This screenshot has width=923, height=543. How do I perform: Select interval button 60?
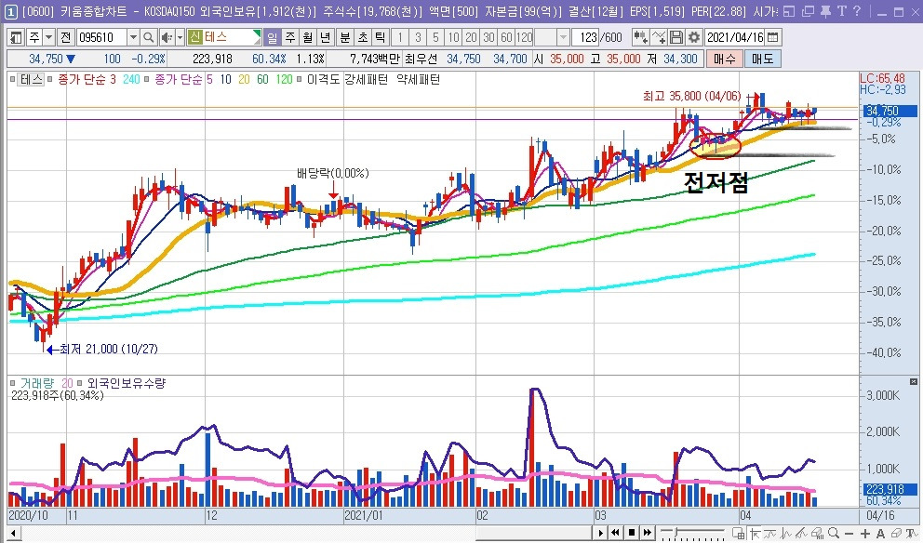tap(506, 37)
